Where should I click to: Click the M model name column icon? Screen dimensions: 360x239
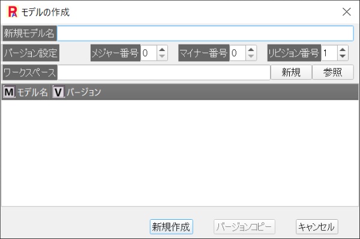click(x=9, y=92)
